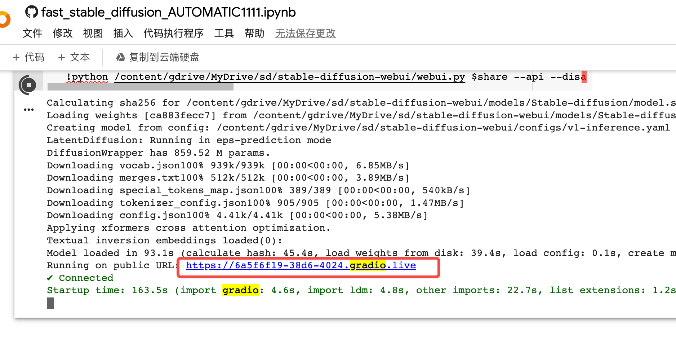Click the plus icon next to 代码

[x=16, y=57]
